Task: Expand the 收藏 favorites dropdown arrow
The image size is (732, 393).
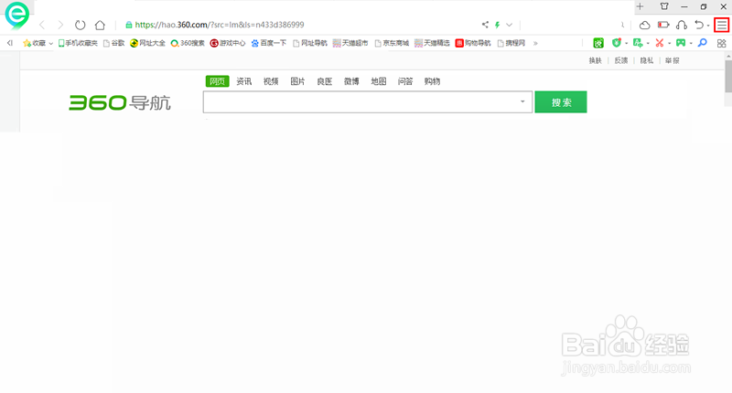Action: pyautogui.click(x=51, y=43)
